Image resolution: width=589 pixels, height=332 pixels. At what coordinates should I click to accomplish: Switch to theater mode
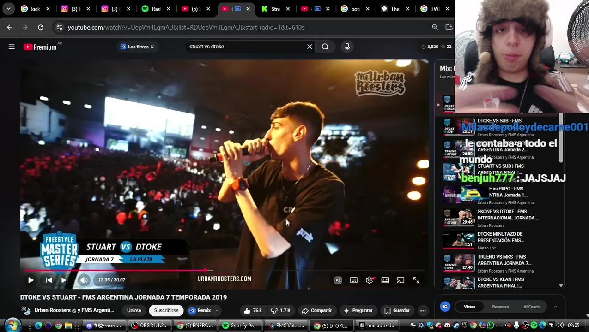click(385, 280)
